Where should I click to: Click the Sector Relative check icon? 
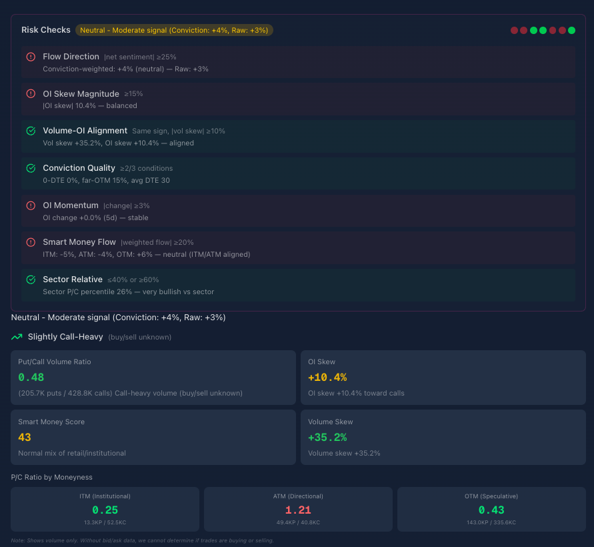[31, 280]
